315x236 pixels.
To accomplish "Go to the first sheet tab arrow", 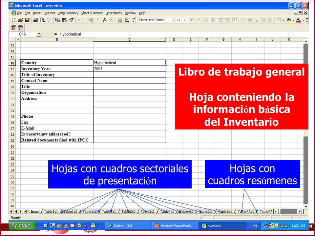I will point(11,211).
